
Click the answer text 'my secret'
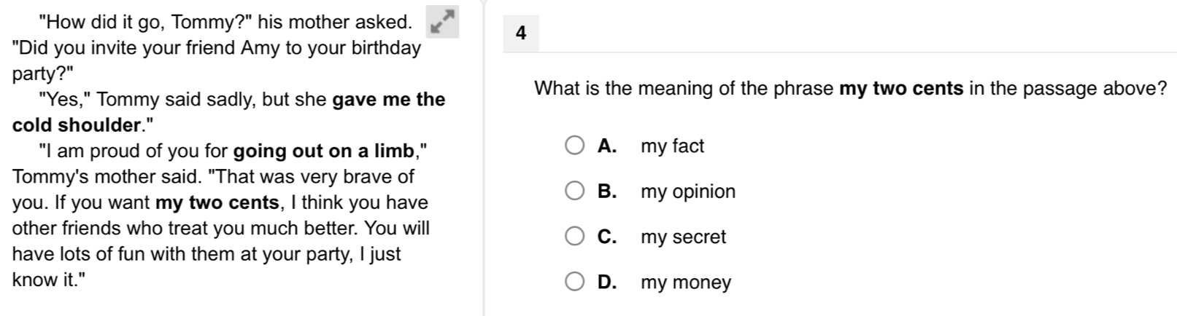(x=683, y=237)
